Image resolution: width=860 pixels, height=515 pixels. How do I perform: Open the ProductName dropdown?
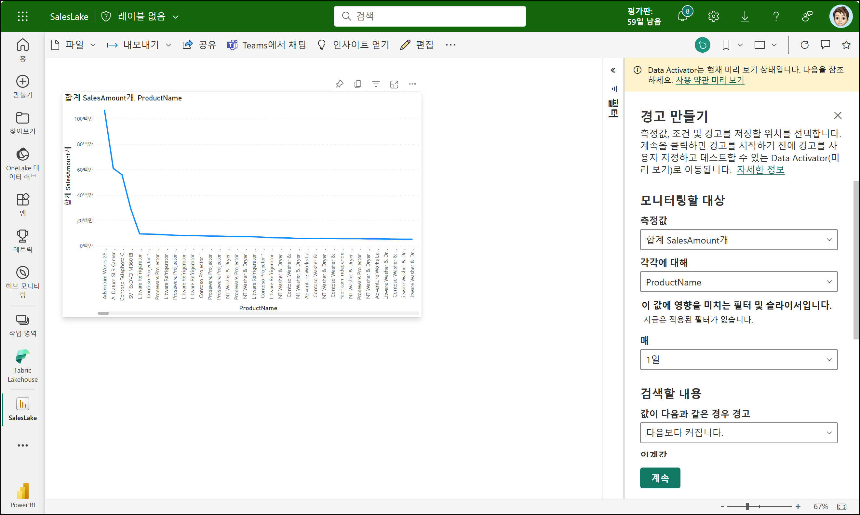click(738, 282)
